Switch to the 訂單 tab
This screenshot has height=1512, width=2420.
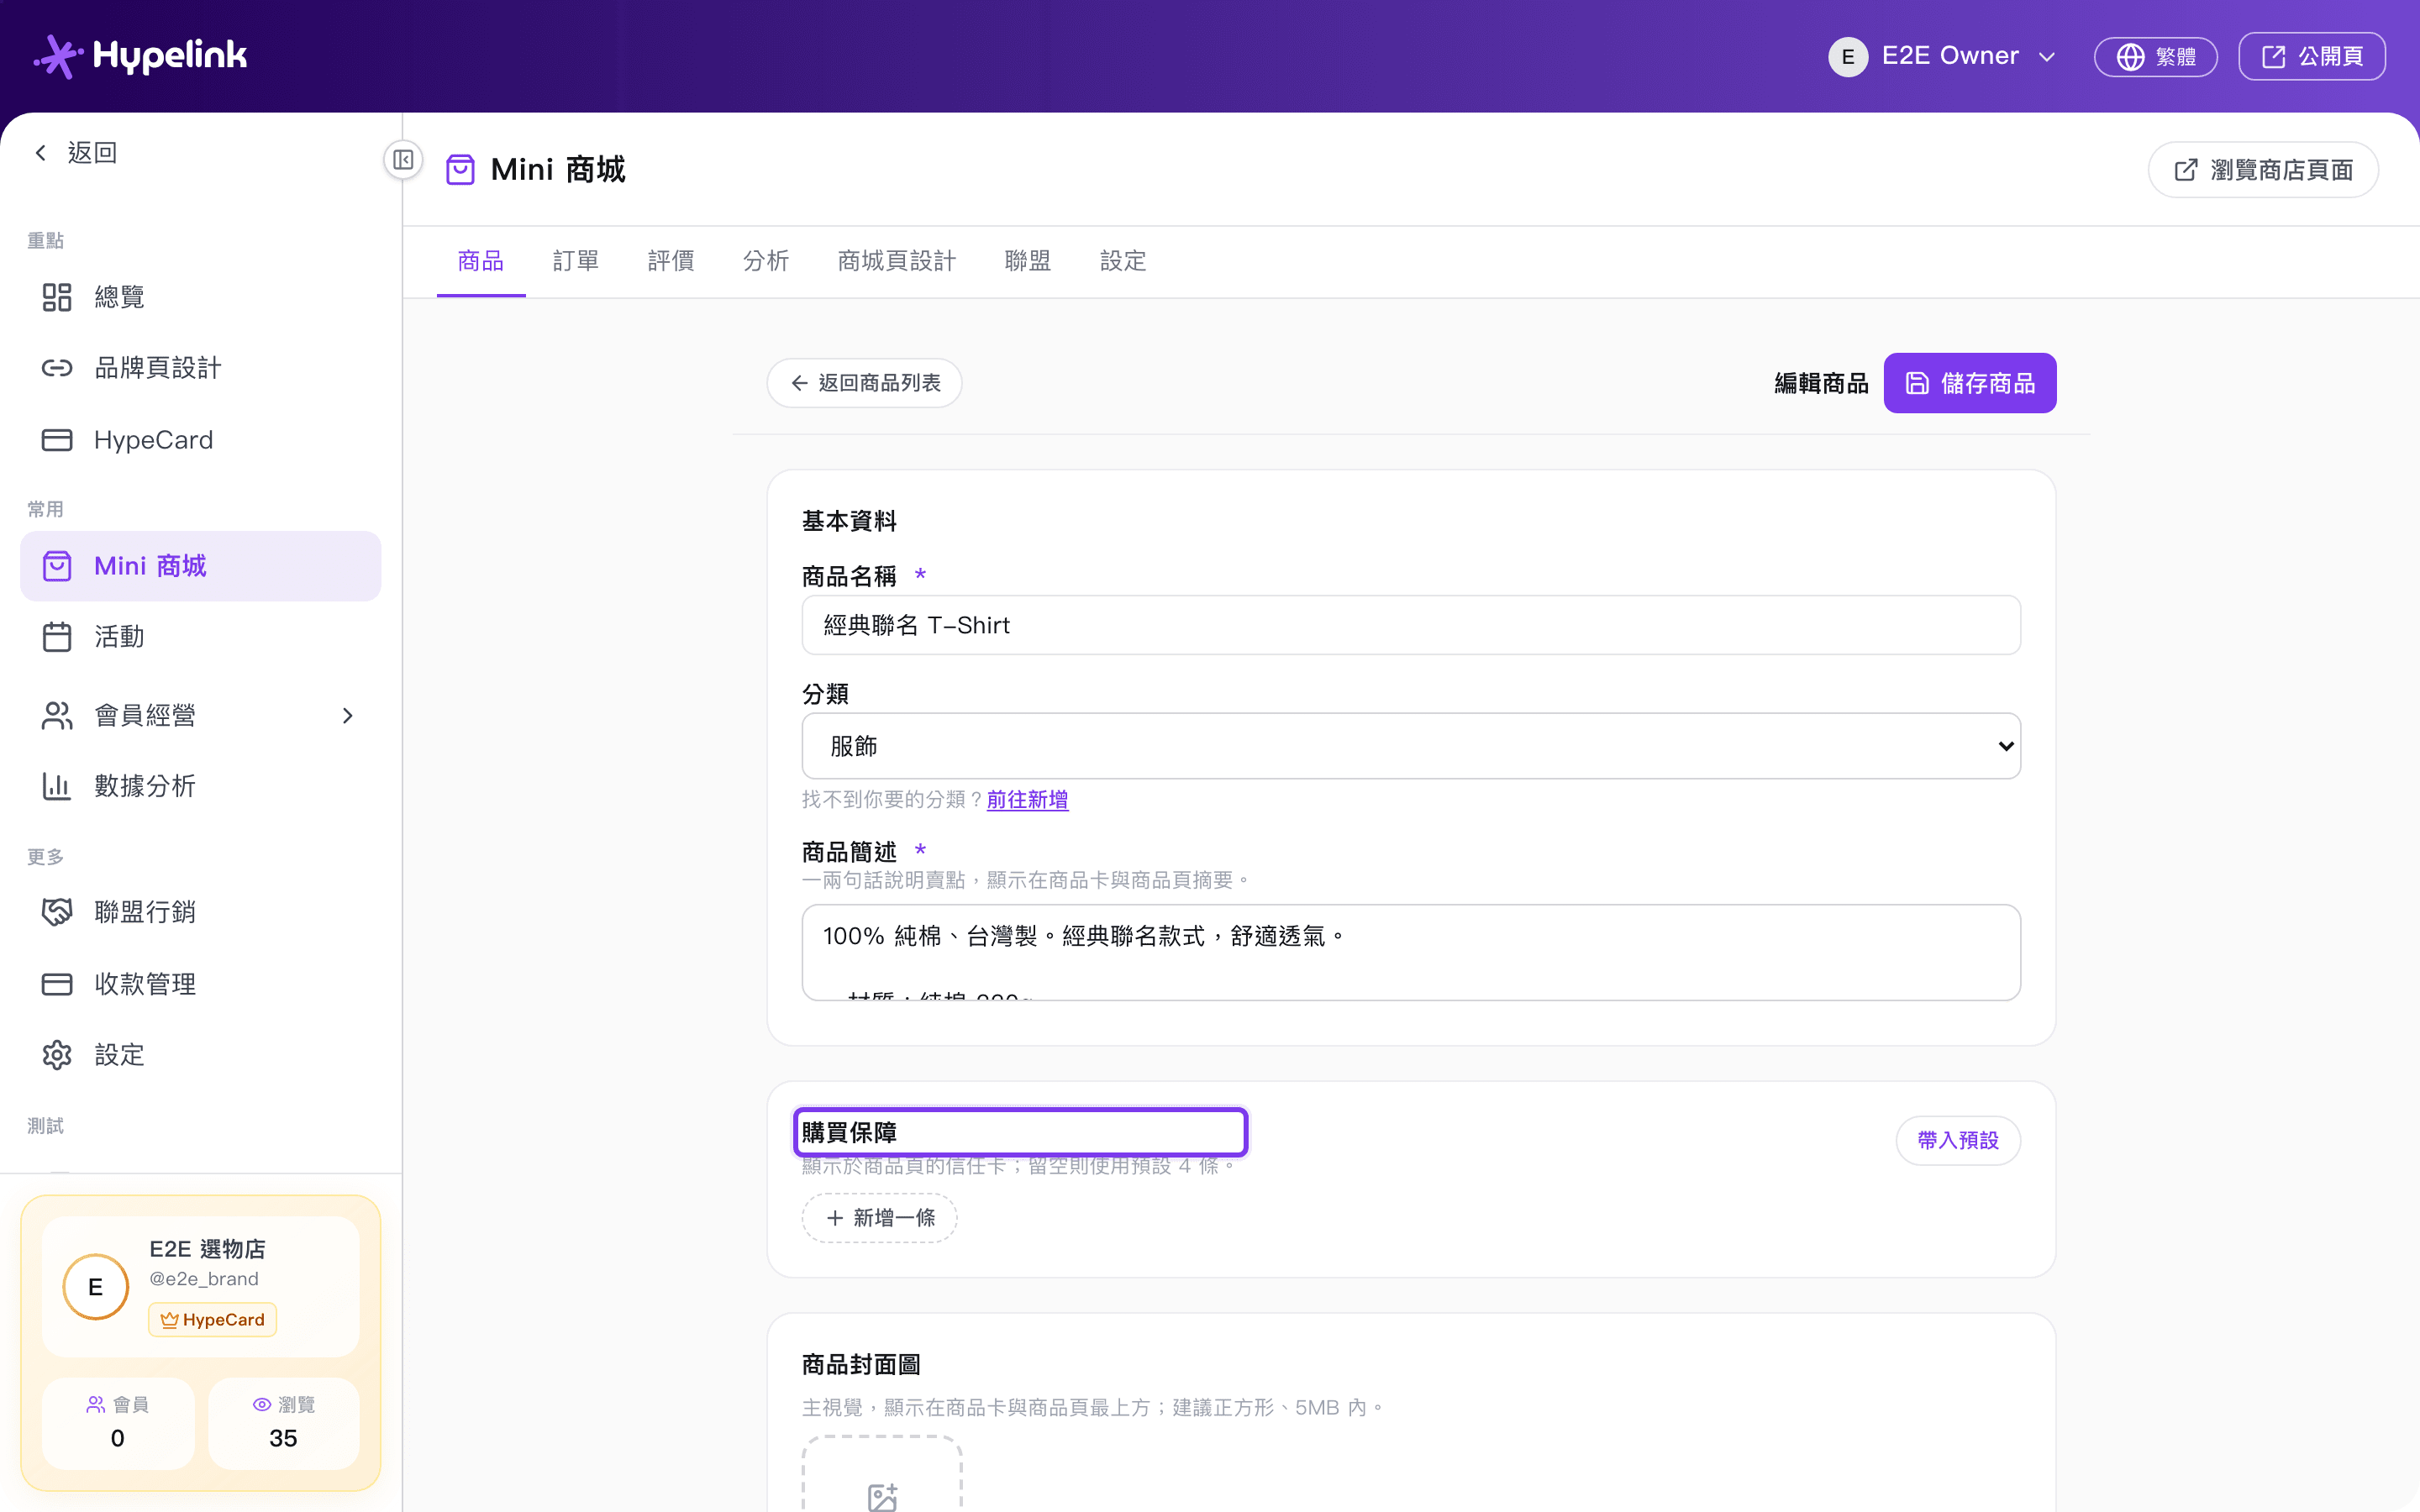(x=576, y=261)
